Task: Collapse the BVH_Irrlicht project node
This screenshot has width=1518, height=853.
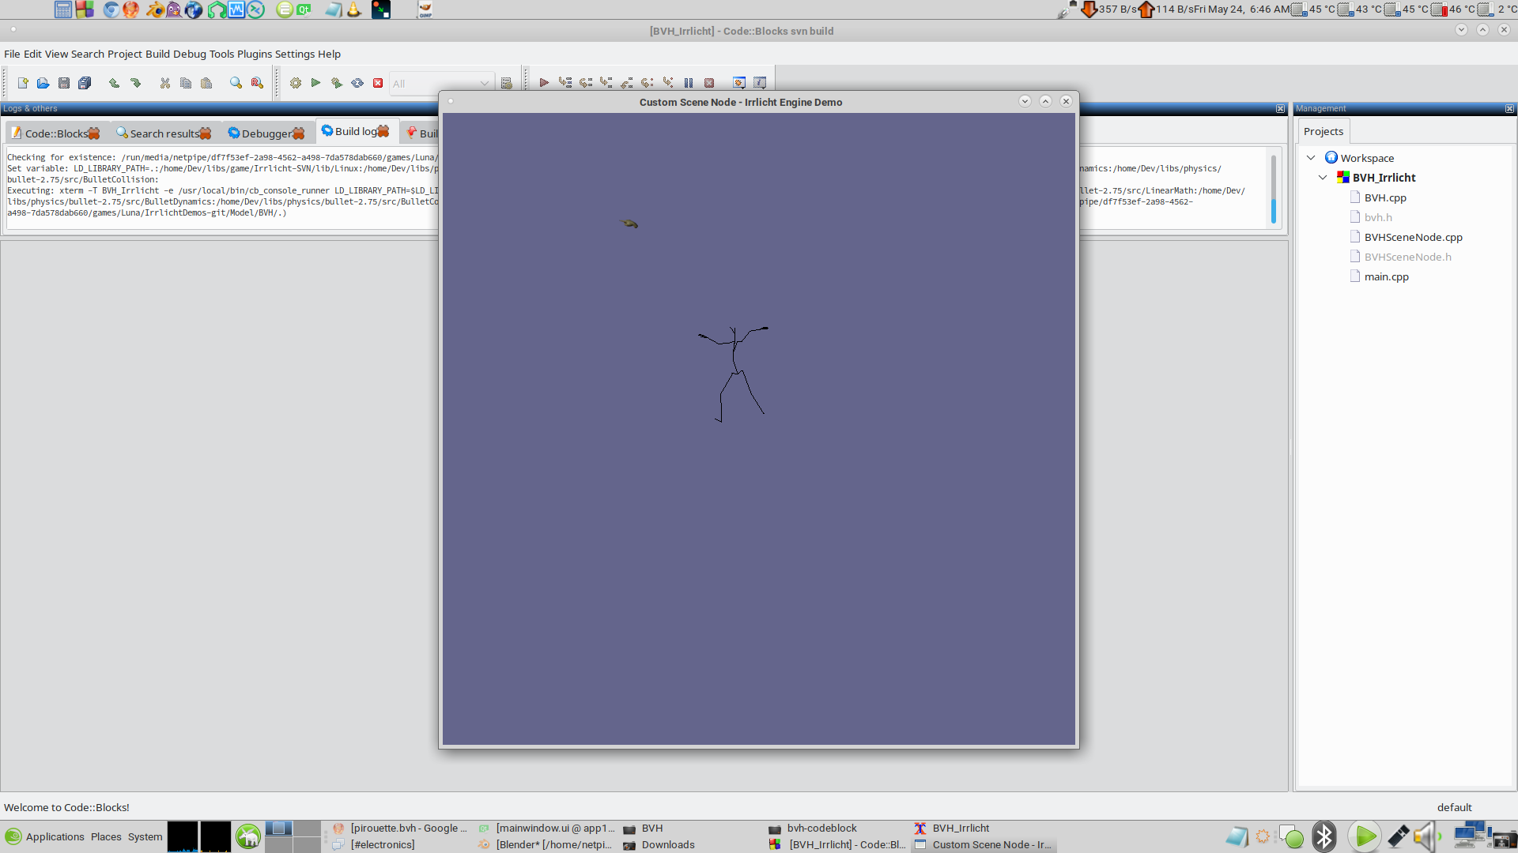Action: pos(1323,178)
